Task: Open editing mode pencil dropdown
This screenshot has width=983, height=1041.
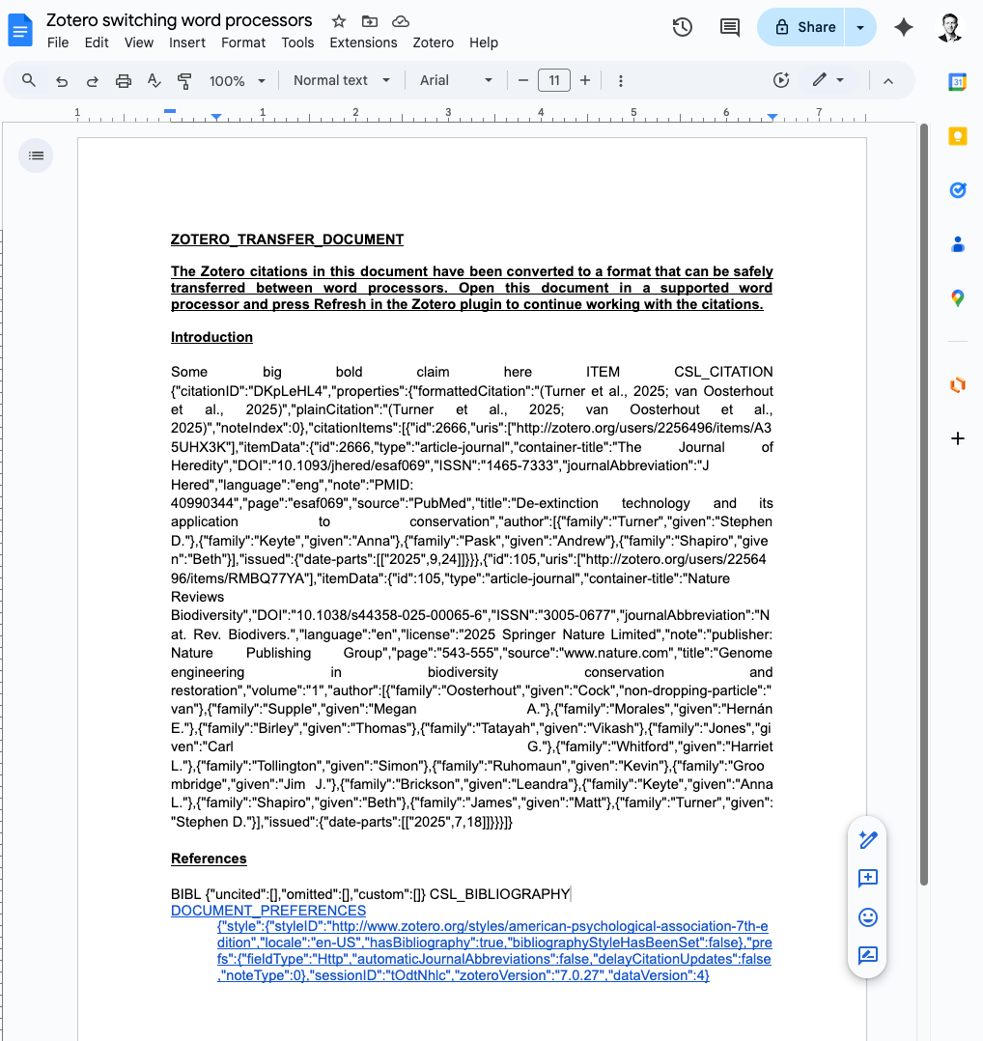Action: 829,80
